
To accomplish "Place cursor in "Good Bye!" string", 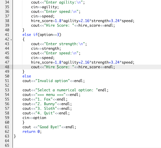I will click(49, 127).
